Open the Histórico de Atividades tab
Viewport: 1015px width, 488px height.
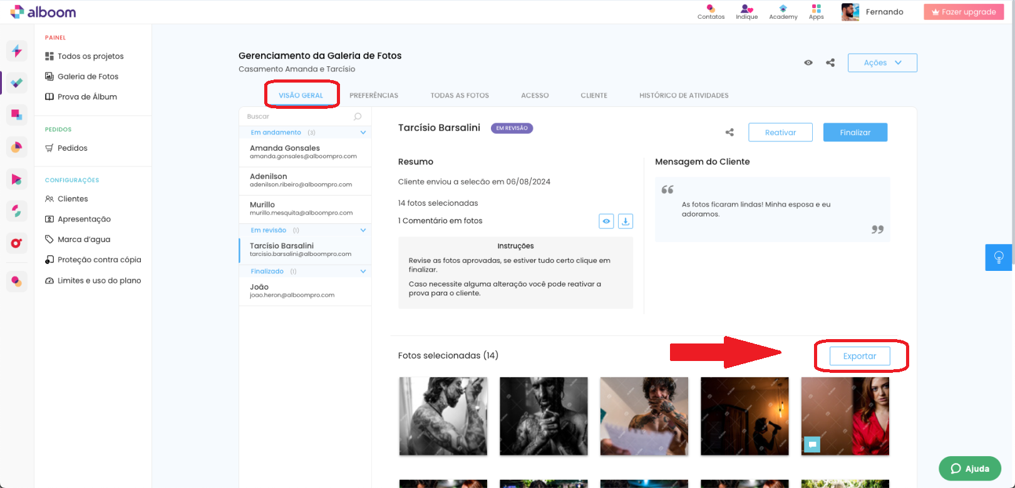[x=684, y=95]
